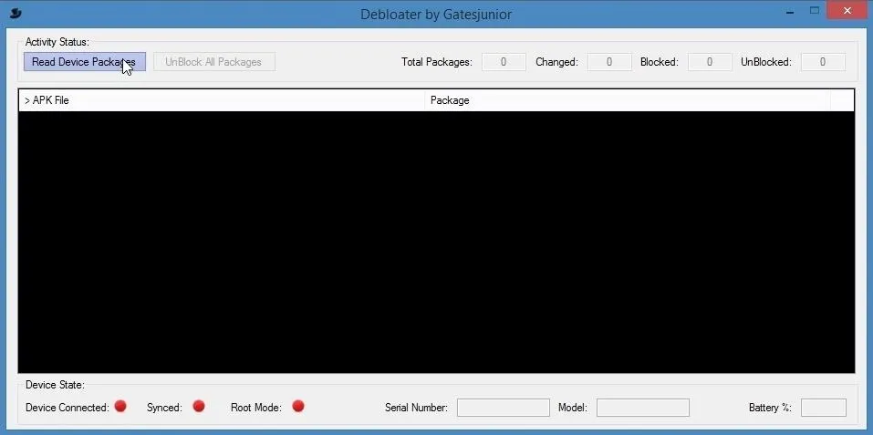This screenshot has height=435, width=873.
Task: Click the 'Synced:' label
Action: point(164,408)
